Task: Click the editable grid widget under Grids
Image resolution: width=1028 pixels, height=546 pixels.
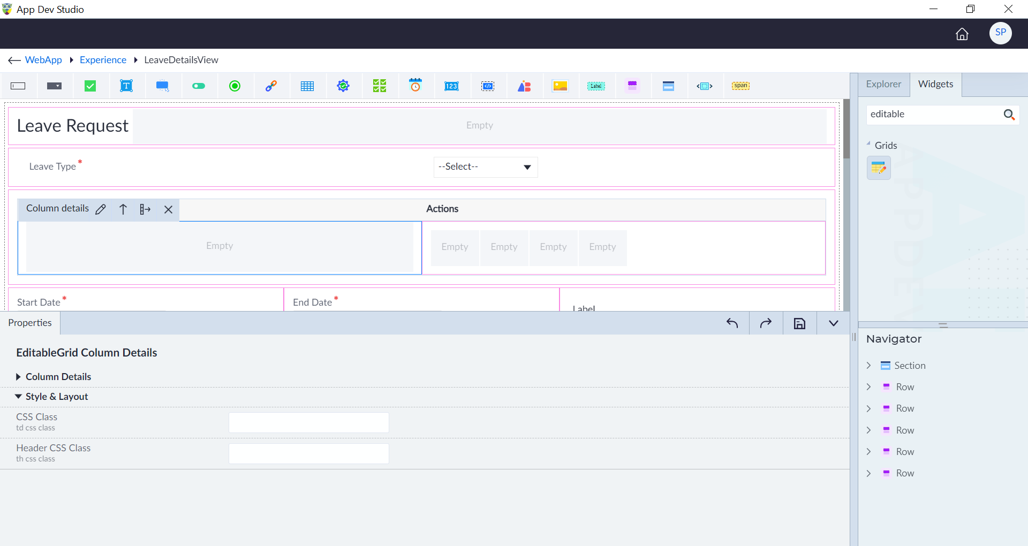Action: (x=879, y=168)
